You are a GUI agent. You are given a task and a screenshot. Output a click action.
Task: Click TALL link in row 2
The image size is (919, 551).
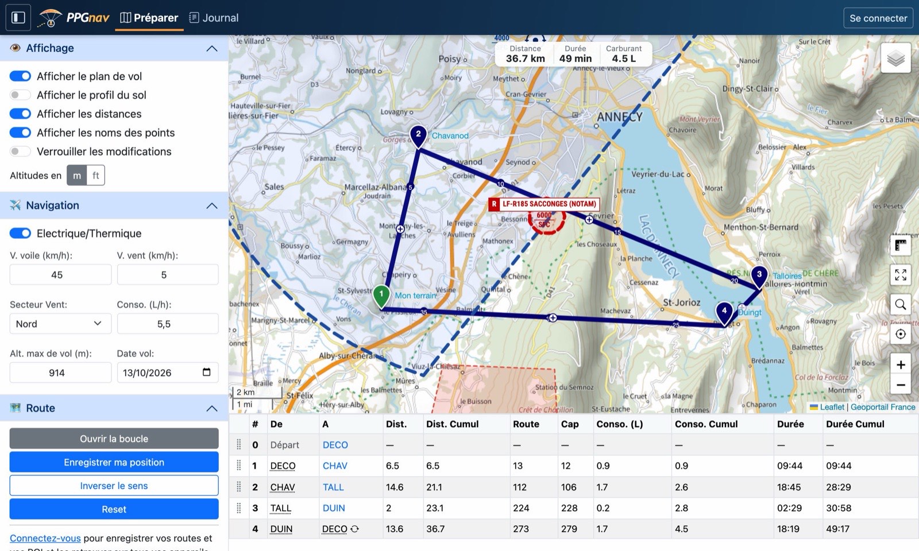coord(333,487)
